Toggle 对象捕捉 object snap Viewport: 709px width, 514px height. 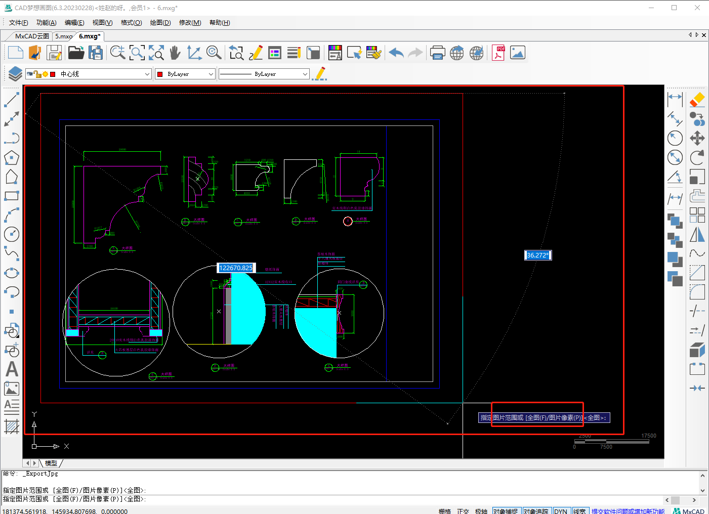(506, 511)
